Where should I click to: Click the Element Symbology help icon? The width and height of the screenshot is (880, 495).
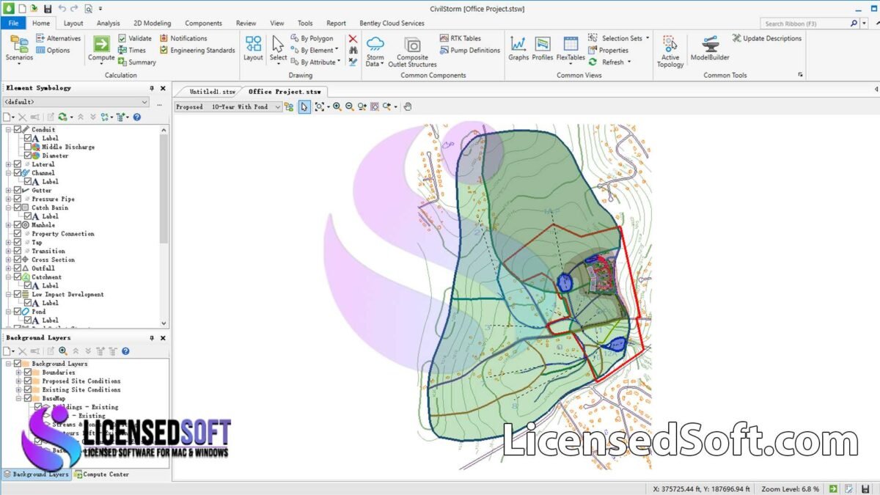coord(136,117)
